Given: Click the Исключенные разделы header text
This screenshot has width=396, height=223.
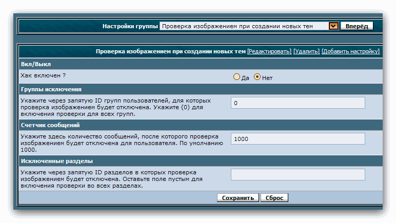Looking at the screenshot, I should (57, 161).
